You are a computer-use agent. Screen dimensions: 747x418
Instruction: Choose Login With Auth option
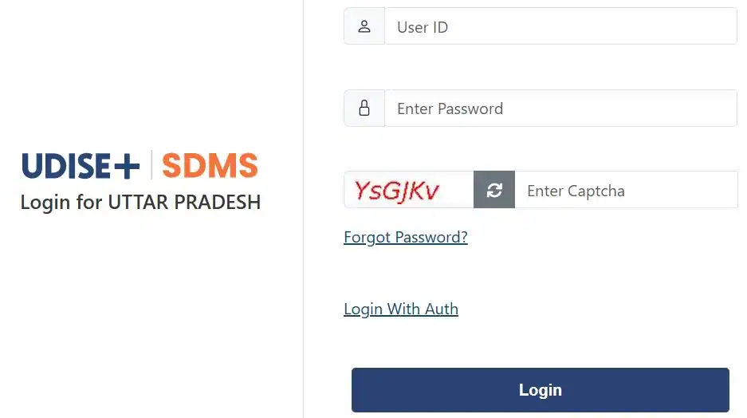coord(400,309)
